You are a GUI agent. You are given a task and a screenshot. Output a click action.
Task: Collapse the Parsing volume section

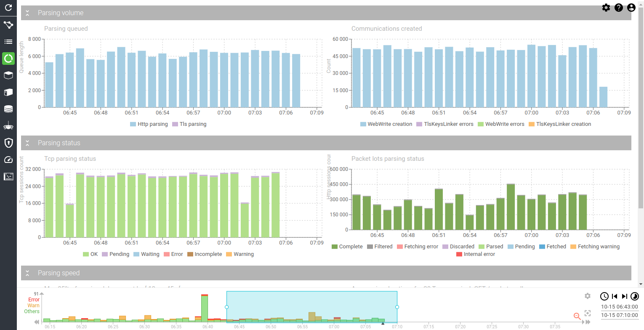click(x=27, y=13)
